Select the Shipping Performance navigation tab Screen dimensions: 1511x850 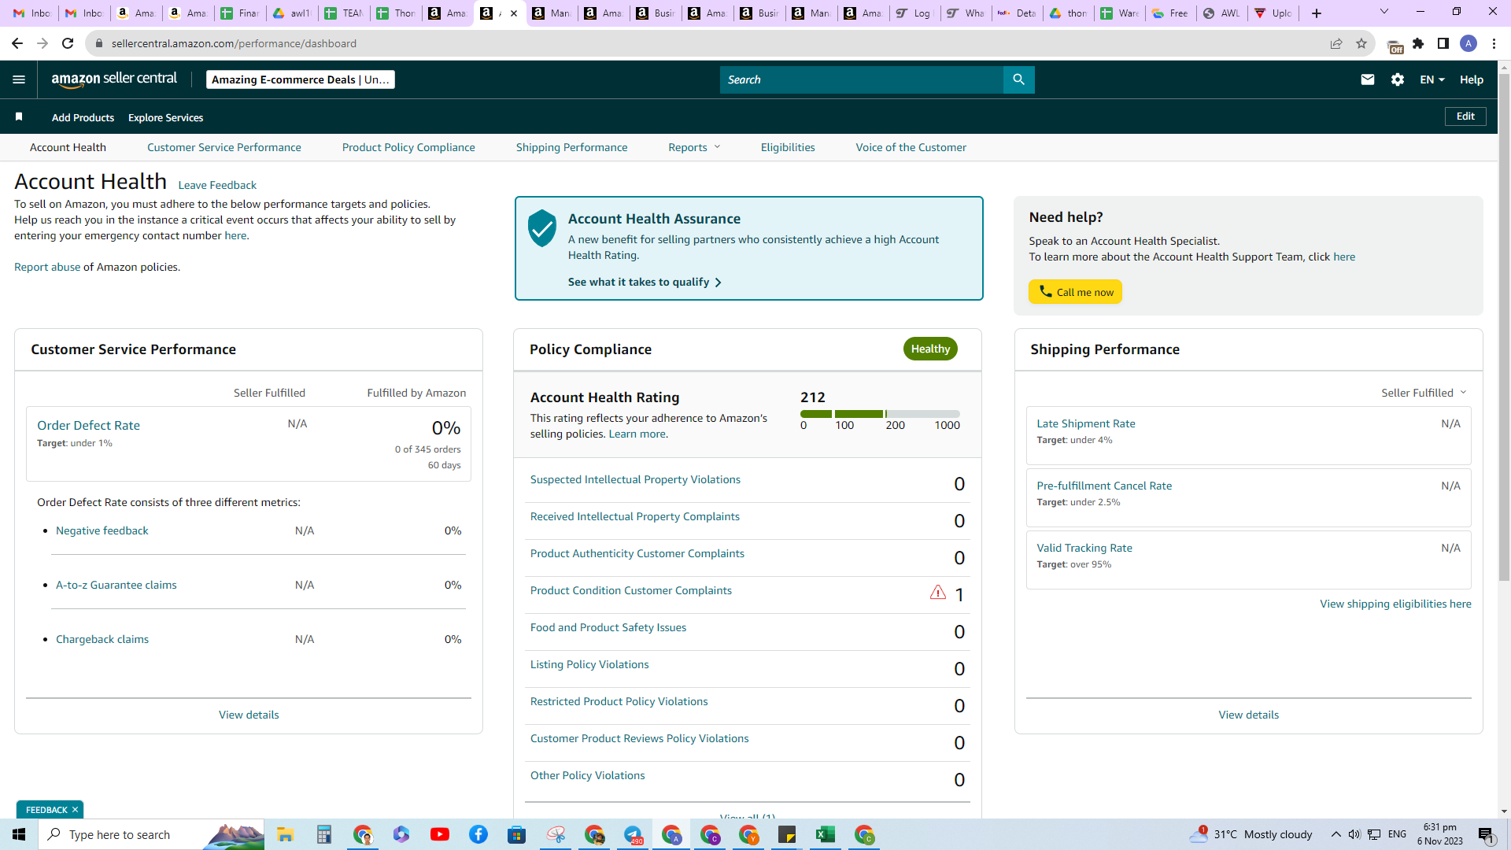pyautogui.click(x=572, y=147)
